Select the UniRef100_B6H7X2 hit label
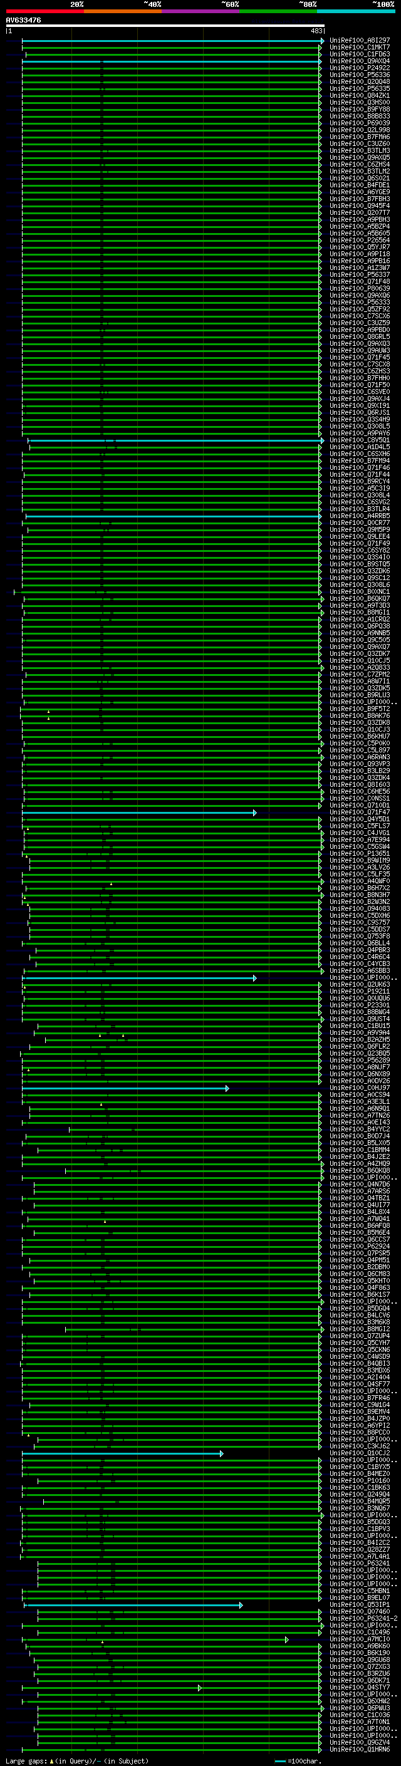Viewport: 401px width, 1766px height. point(360,888)
